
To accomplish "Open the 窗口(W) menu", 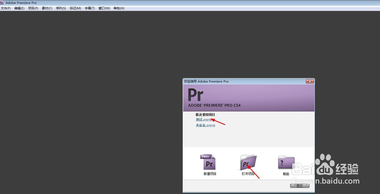I will tap(104, 8).
